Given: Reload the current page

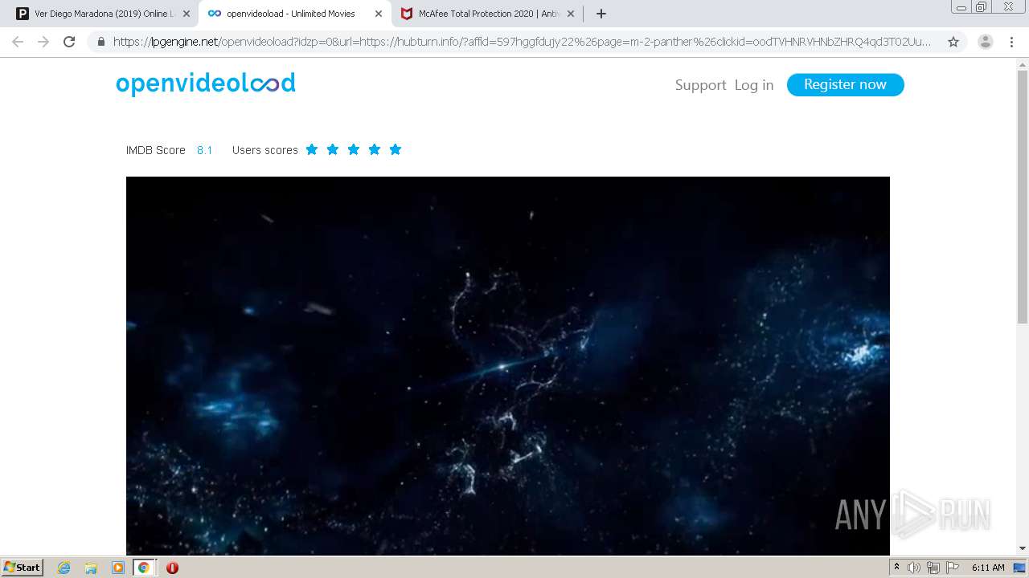Looking at the screenshot, I should (69, 42).
